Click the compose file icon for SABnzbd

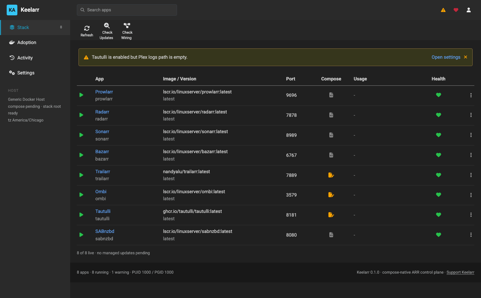(x=331, y=235)
